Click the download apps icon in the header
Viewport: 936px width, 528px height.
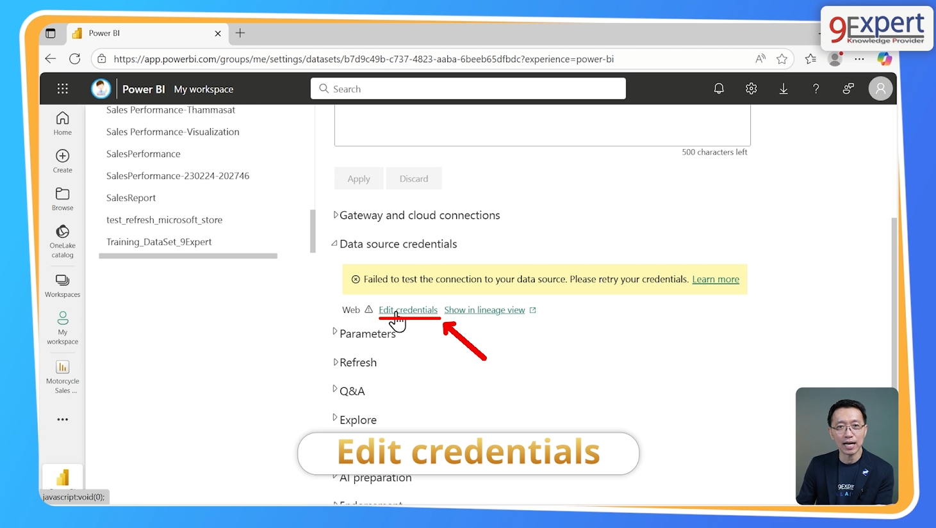click(784, 88)
